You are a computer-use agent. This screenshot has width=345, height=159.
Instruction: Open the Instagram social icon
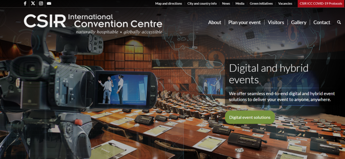coord(41,3)
